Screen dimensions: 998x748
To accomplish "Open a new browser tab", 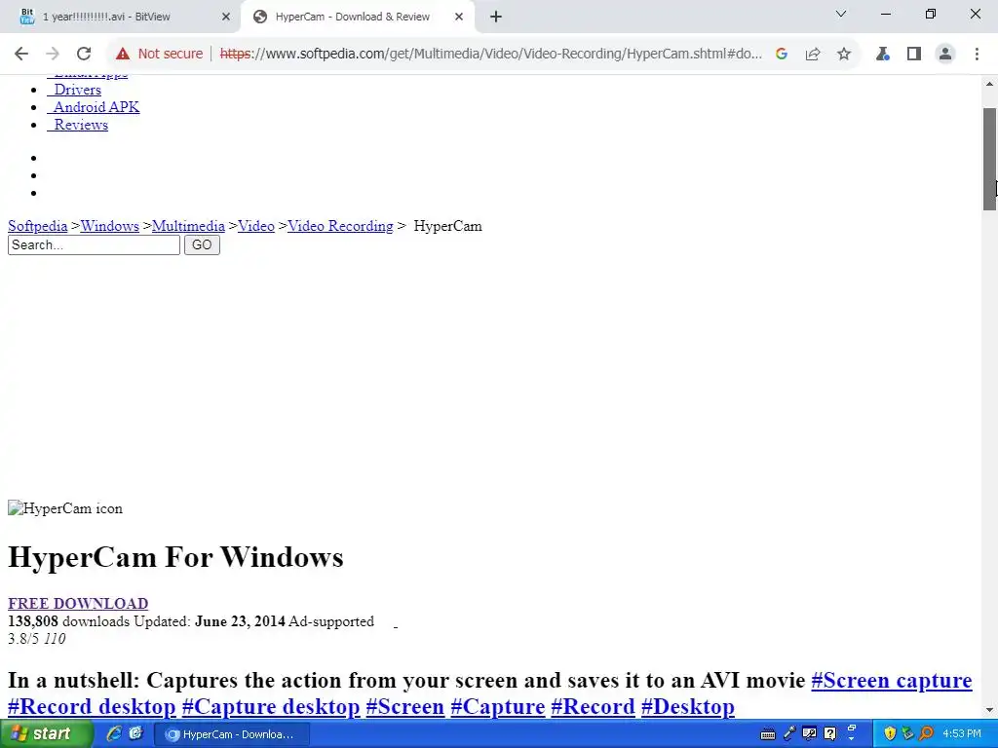I will coord(496,17).
